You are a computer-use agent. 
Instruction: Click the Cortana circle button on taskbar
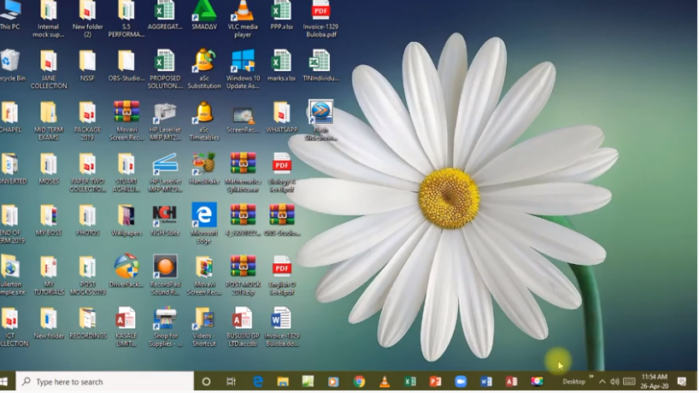(206, 382)
